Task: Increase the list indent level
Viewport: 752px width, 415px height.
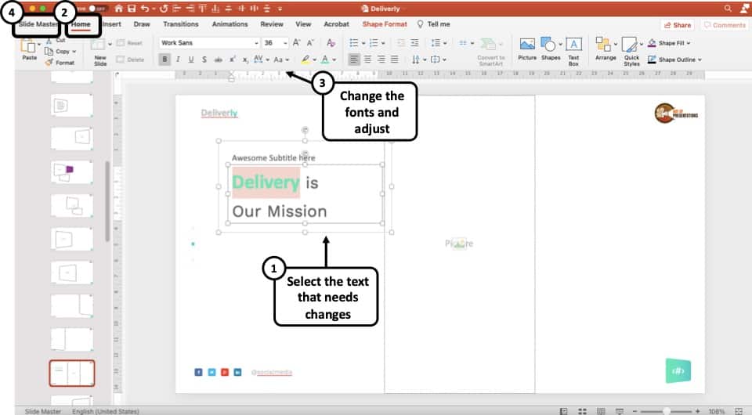Action: [414, 42]
